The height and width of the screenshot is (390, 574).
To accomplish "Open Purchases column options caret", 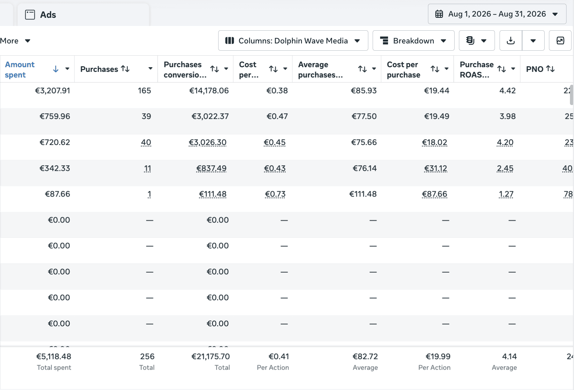I will tap(150, 69).
